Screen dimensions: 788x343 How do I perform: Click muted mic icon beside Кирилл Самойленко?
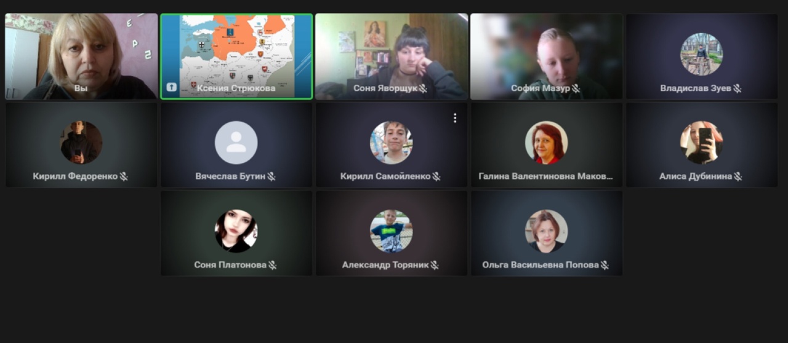tap(436, 176)
